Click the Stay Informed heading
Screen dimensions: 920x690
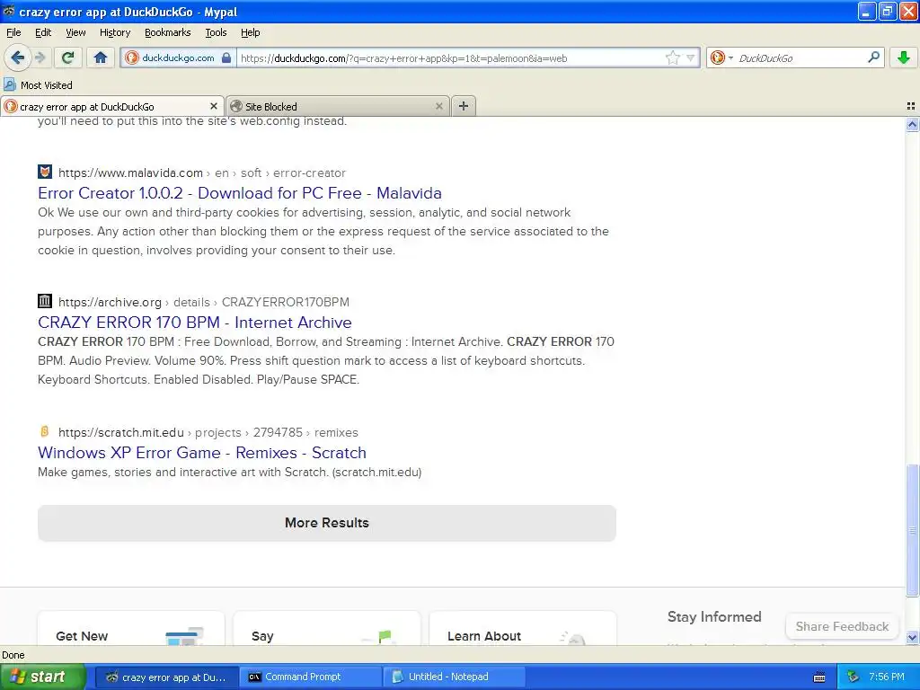714,616
